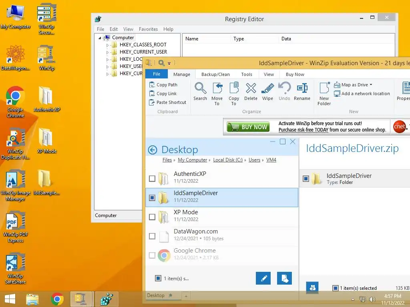410x307 pixels.
Task: Click the Files breadcrumb link
Action: tap(167, 160)
